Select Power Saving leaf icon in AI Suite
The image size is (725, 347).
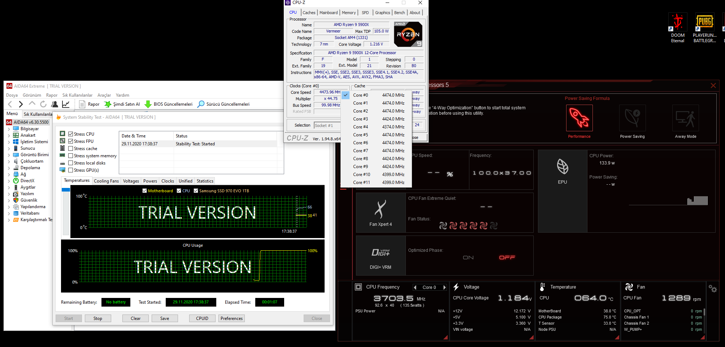[632, 118]
